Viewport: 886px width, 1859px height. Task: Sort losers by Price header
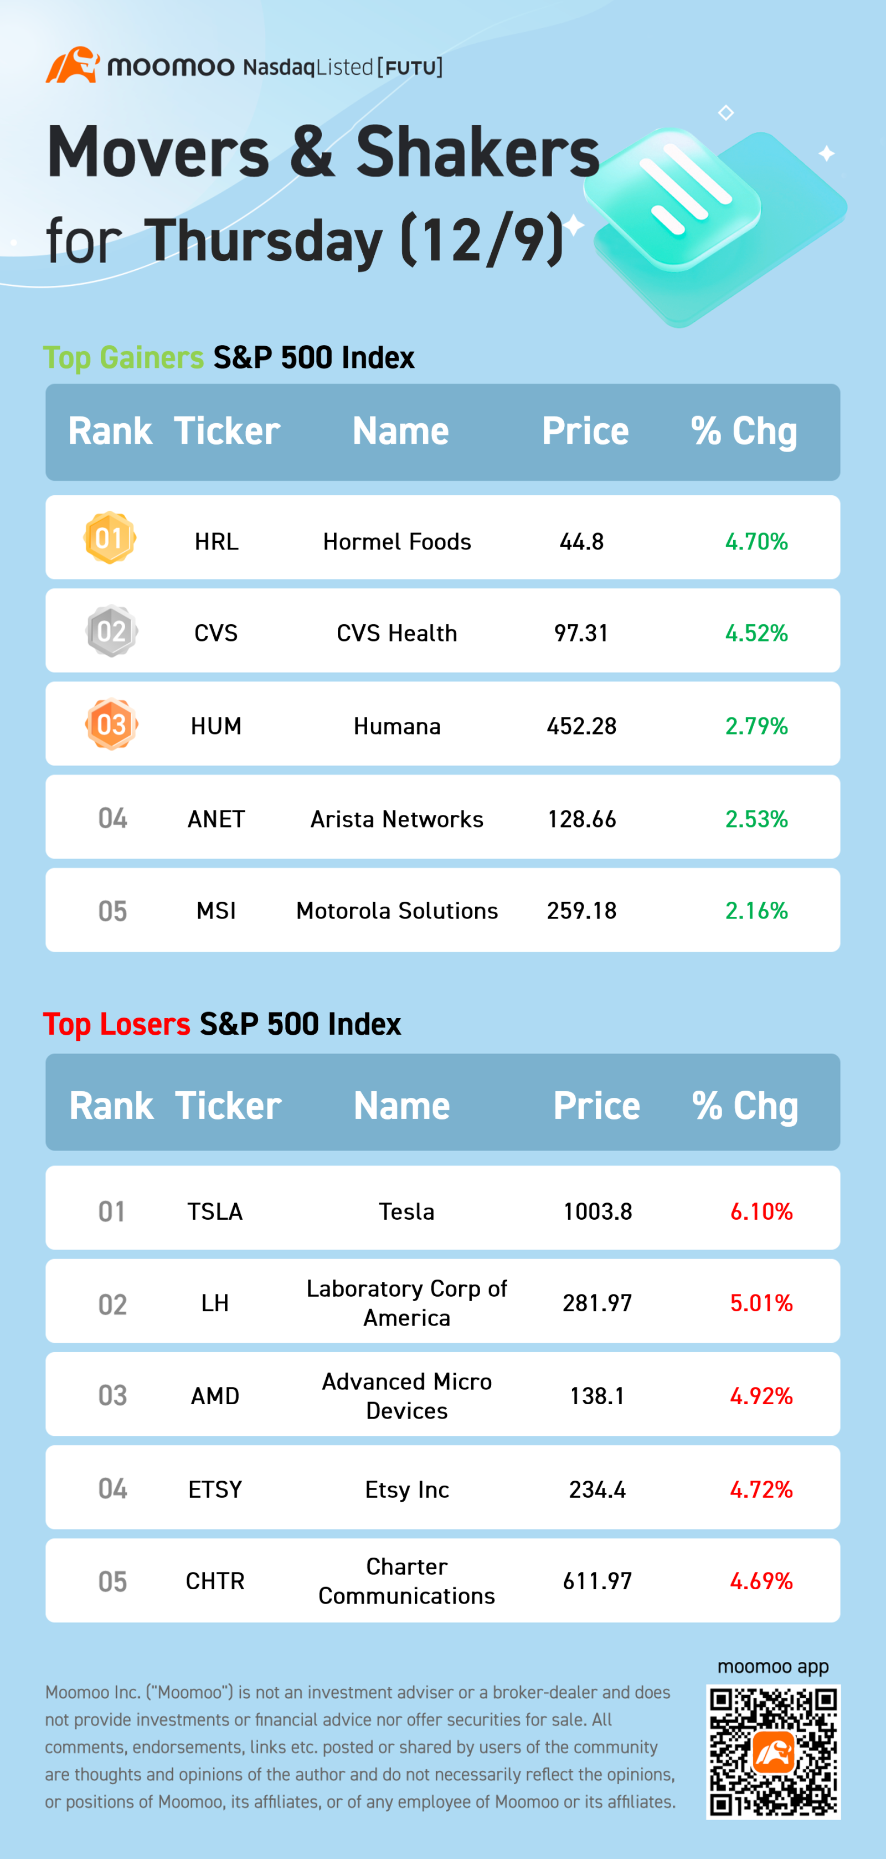pyautogui.click(x=597, y=1106)
